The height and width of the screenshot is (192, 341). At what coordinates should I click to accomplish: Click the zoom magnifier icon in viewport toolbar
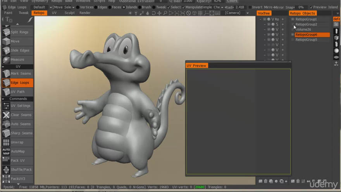[165, 13]
